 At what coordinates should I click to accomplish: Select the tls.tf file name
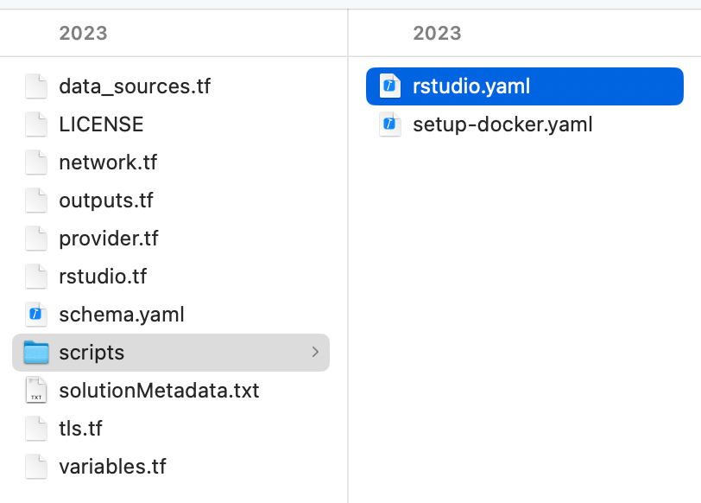80,429
